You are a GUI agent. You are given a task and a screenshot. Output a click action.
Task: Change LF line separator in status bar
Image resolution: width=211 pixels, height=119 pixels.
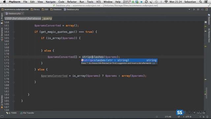coord(179,117)
